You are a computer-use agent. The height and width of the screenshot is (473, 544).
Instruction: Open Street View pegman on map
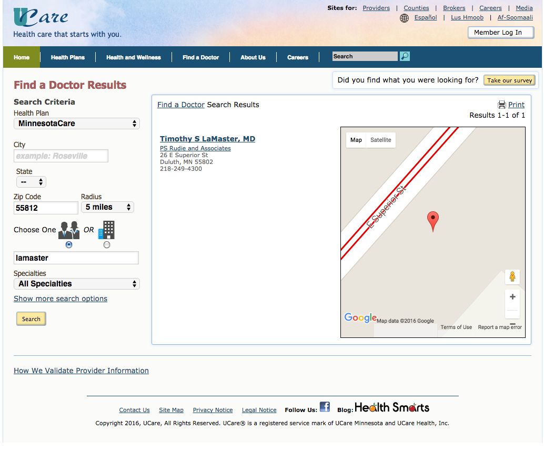512,276
